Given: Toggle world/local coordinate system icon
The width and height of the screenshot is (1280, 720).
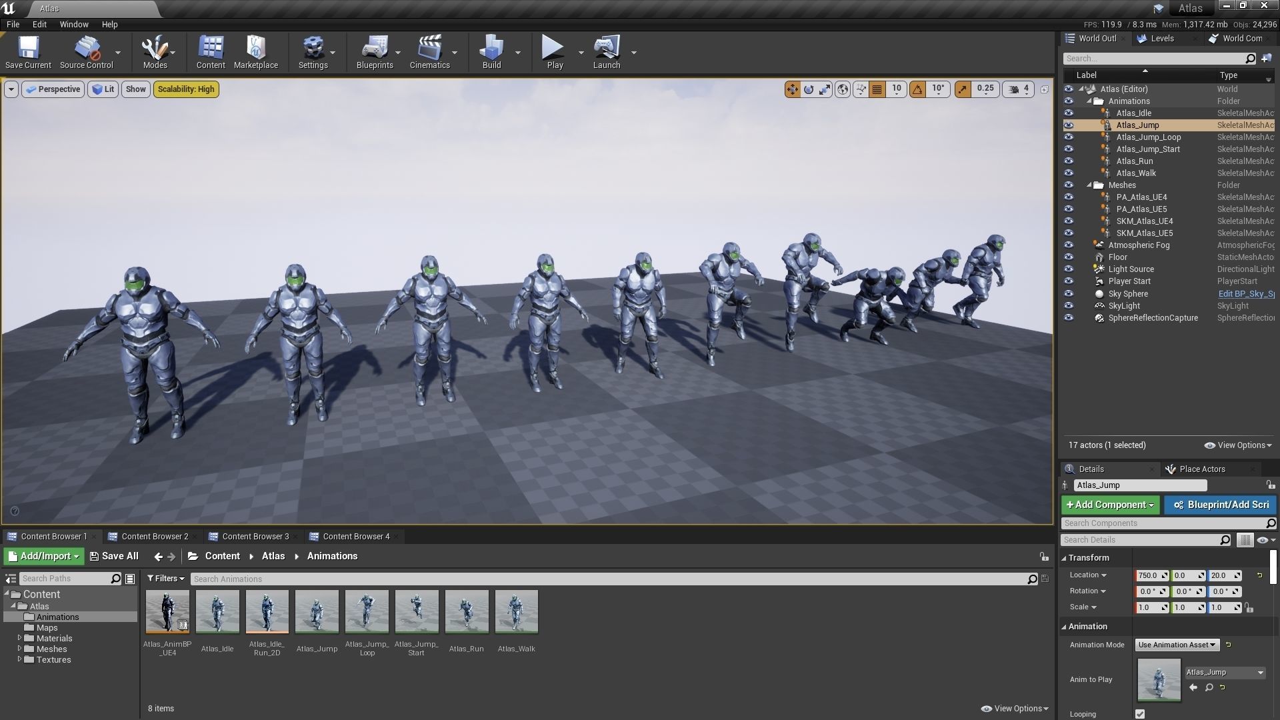Looking at the screenshot, I should [x=843, y=89].
